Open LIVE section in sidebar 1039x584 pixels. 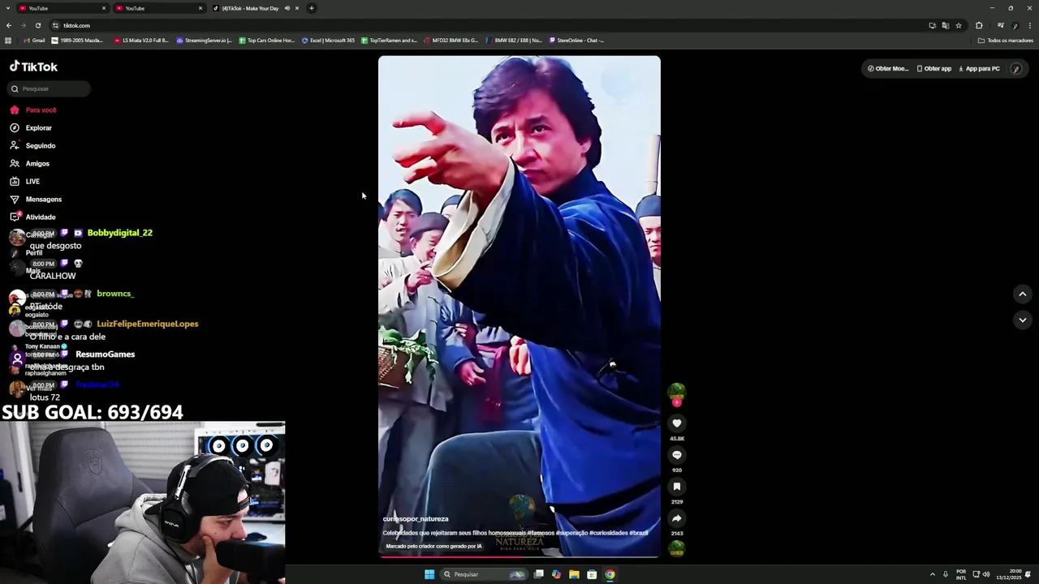click(x=24, y=182)
